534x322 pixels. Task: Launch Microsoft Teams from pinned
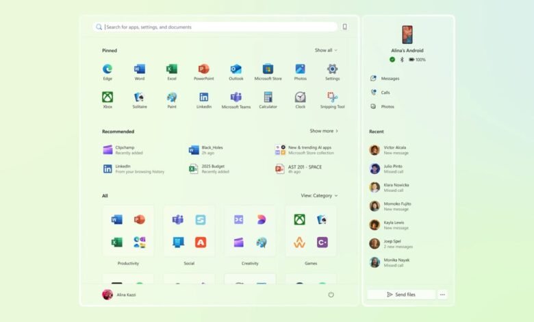tap(236, 100)
